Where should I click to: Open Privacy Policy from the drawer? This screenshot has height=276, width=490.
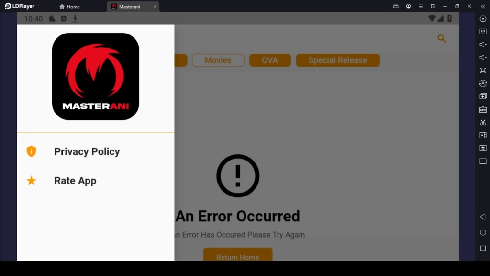tap(87, 151)
